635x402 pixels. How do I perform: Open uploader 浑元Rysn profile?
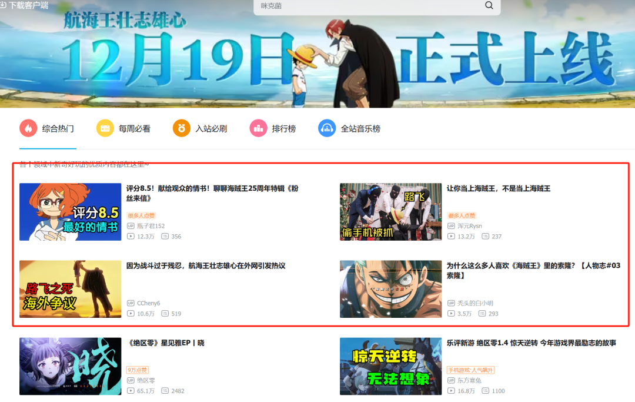click(469, 226)
